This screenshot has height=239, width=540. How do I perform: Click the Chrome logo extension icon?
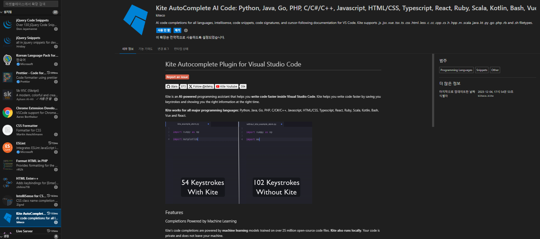pos(8,112)
